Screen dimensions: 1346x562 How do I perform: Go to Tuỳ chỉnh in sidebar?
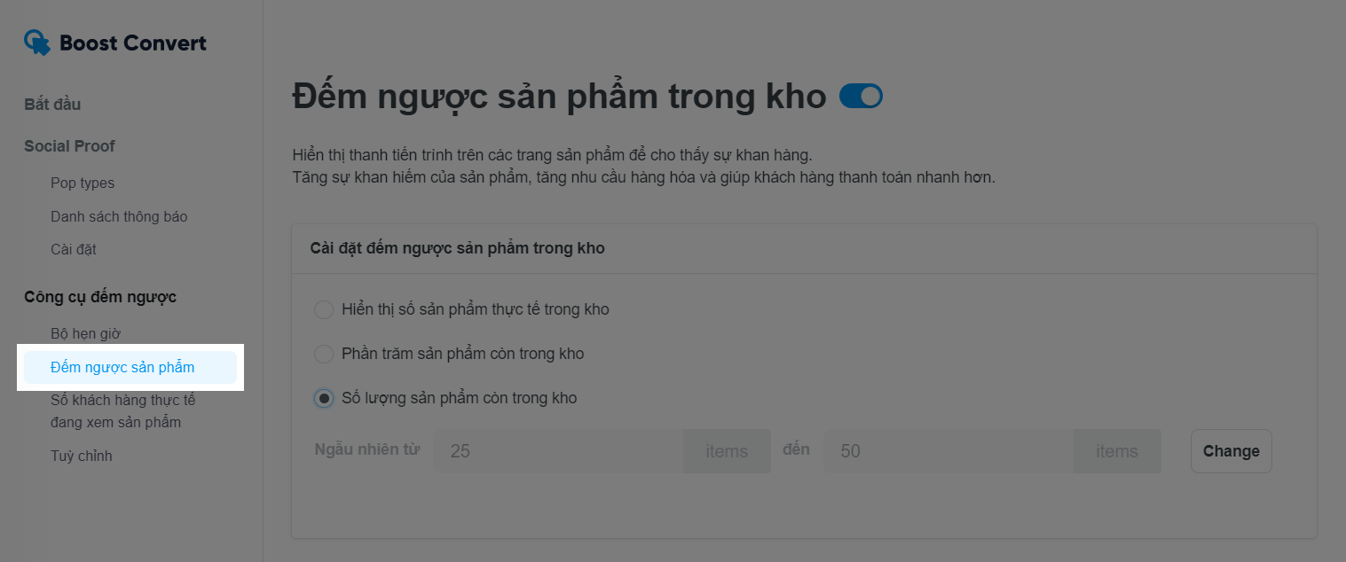82,457
